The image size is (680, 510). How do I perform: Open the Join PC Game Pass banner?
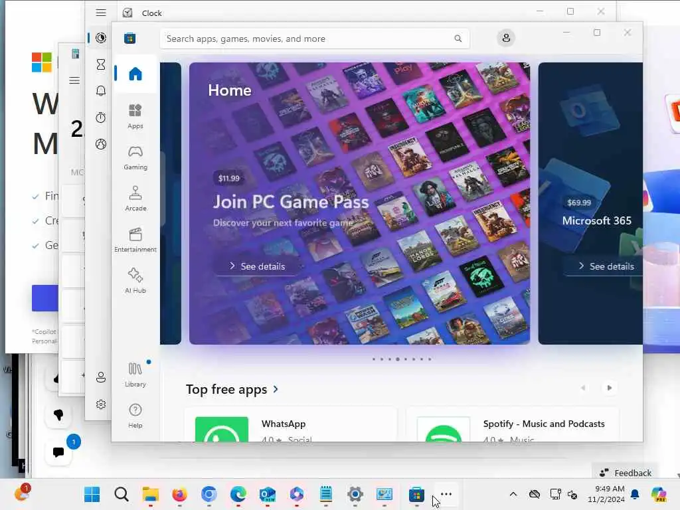point(359,203)
